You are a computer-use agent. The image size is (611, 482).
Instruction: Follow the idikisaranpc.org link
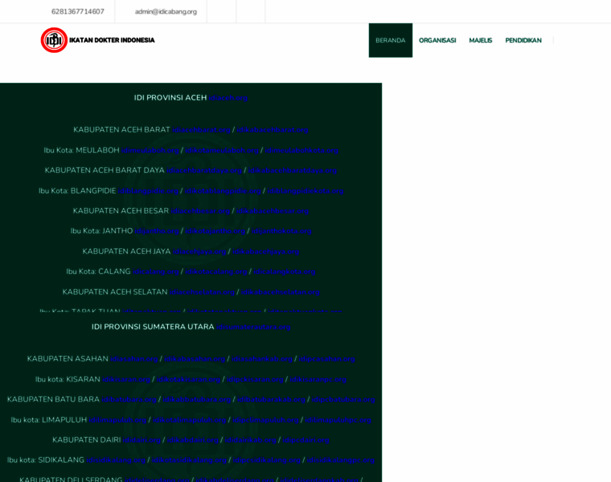pyautogui.click(x=318, y=380)
